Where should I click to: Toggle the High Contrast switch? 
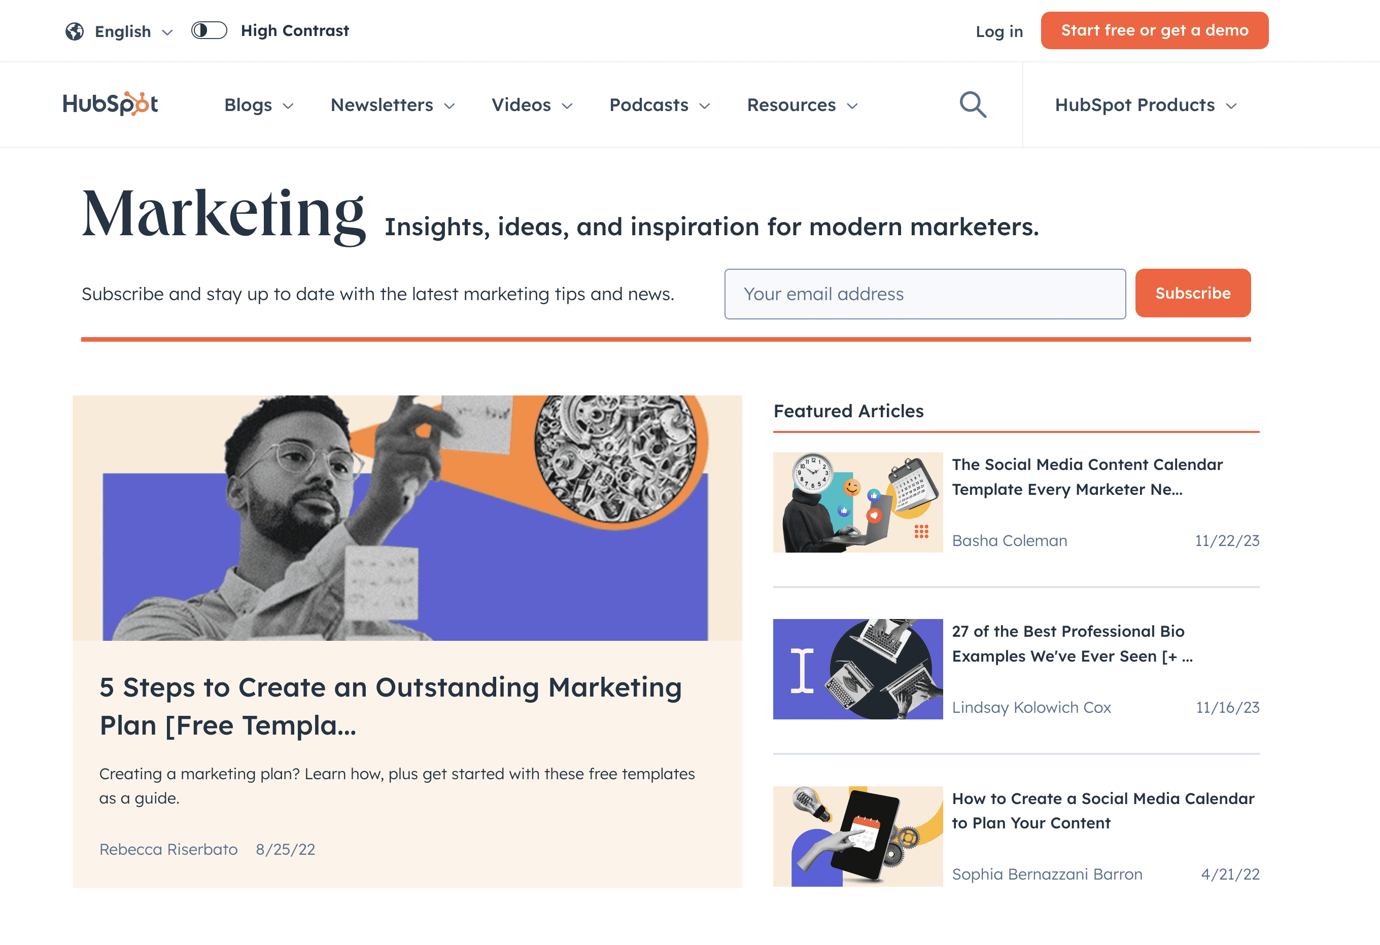209,30
